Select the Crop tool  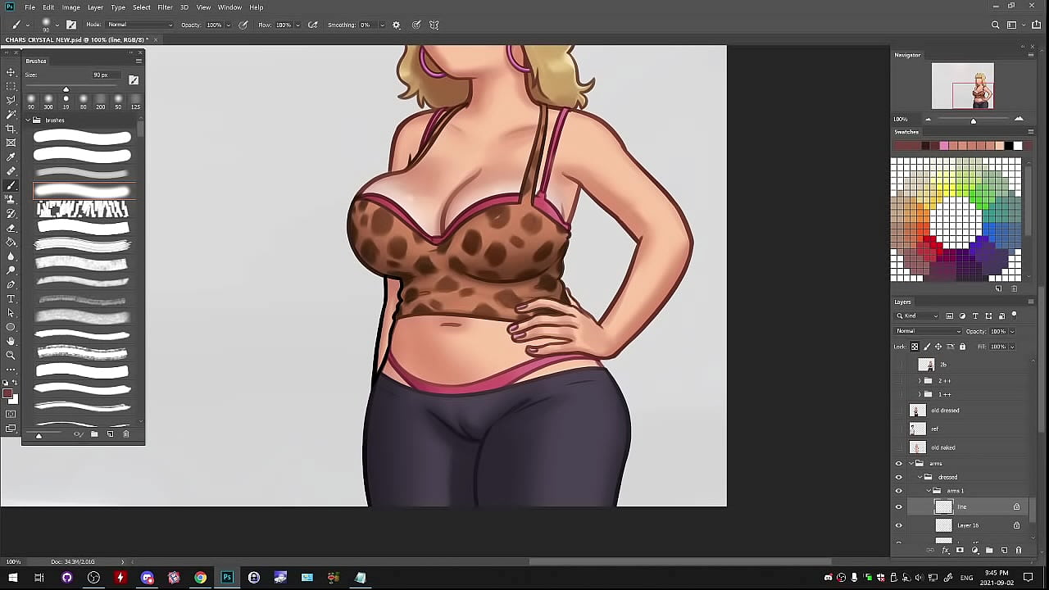click(x=11, y=129)
